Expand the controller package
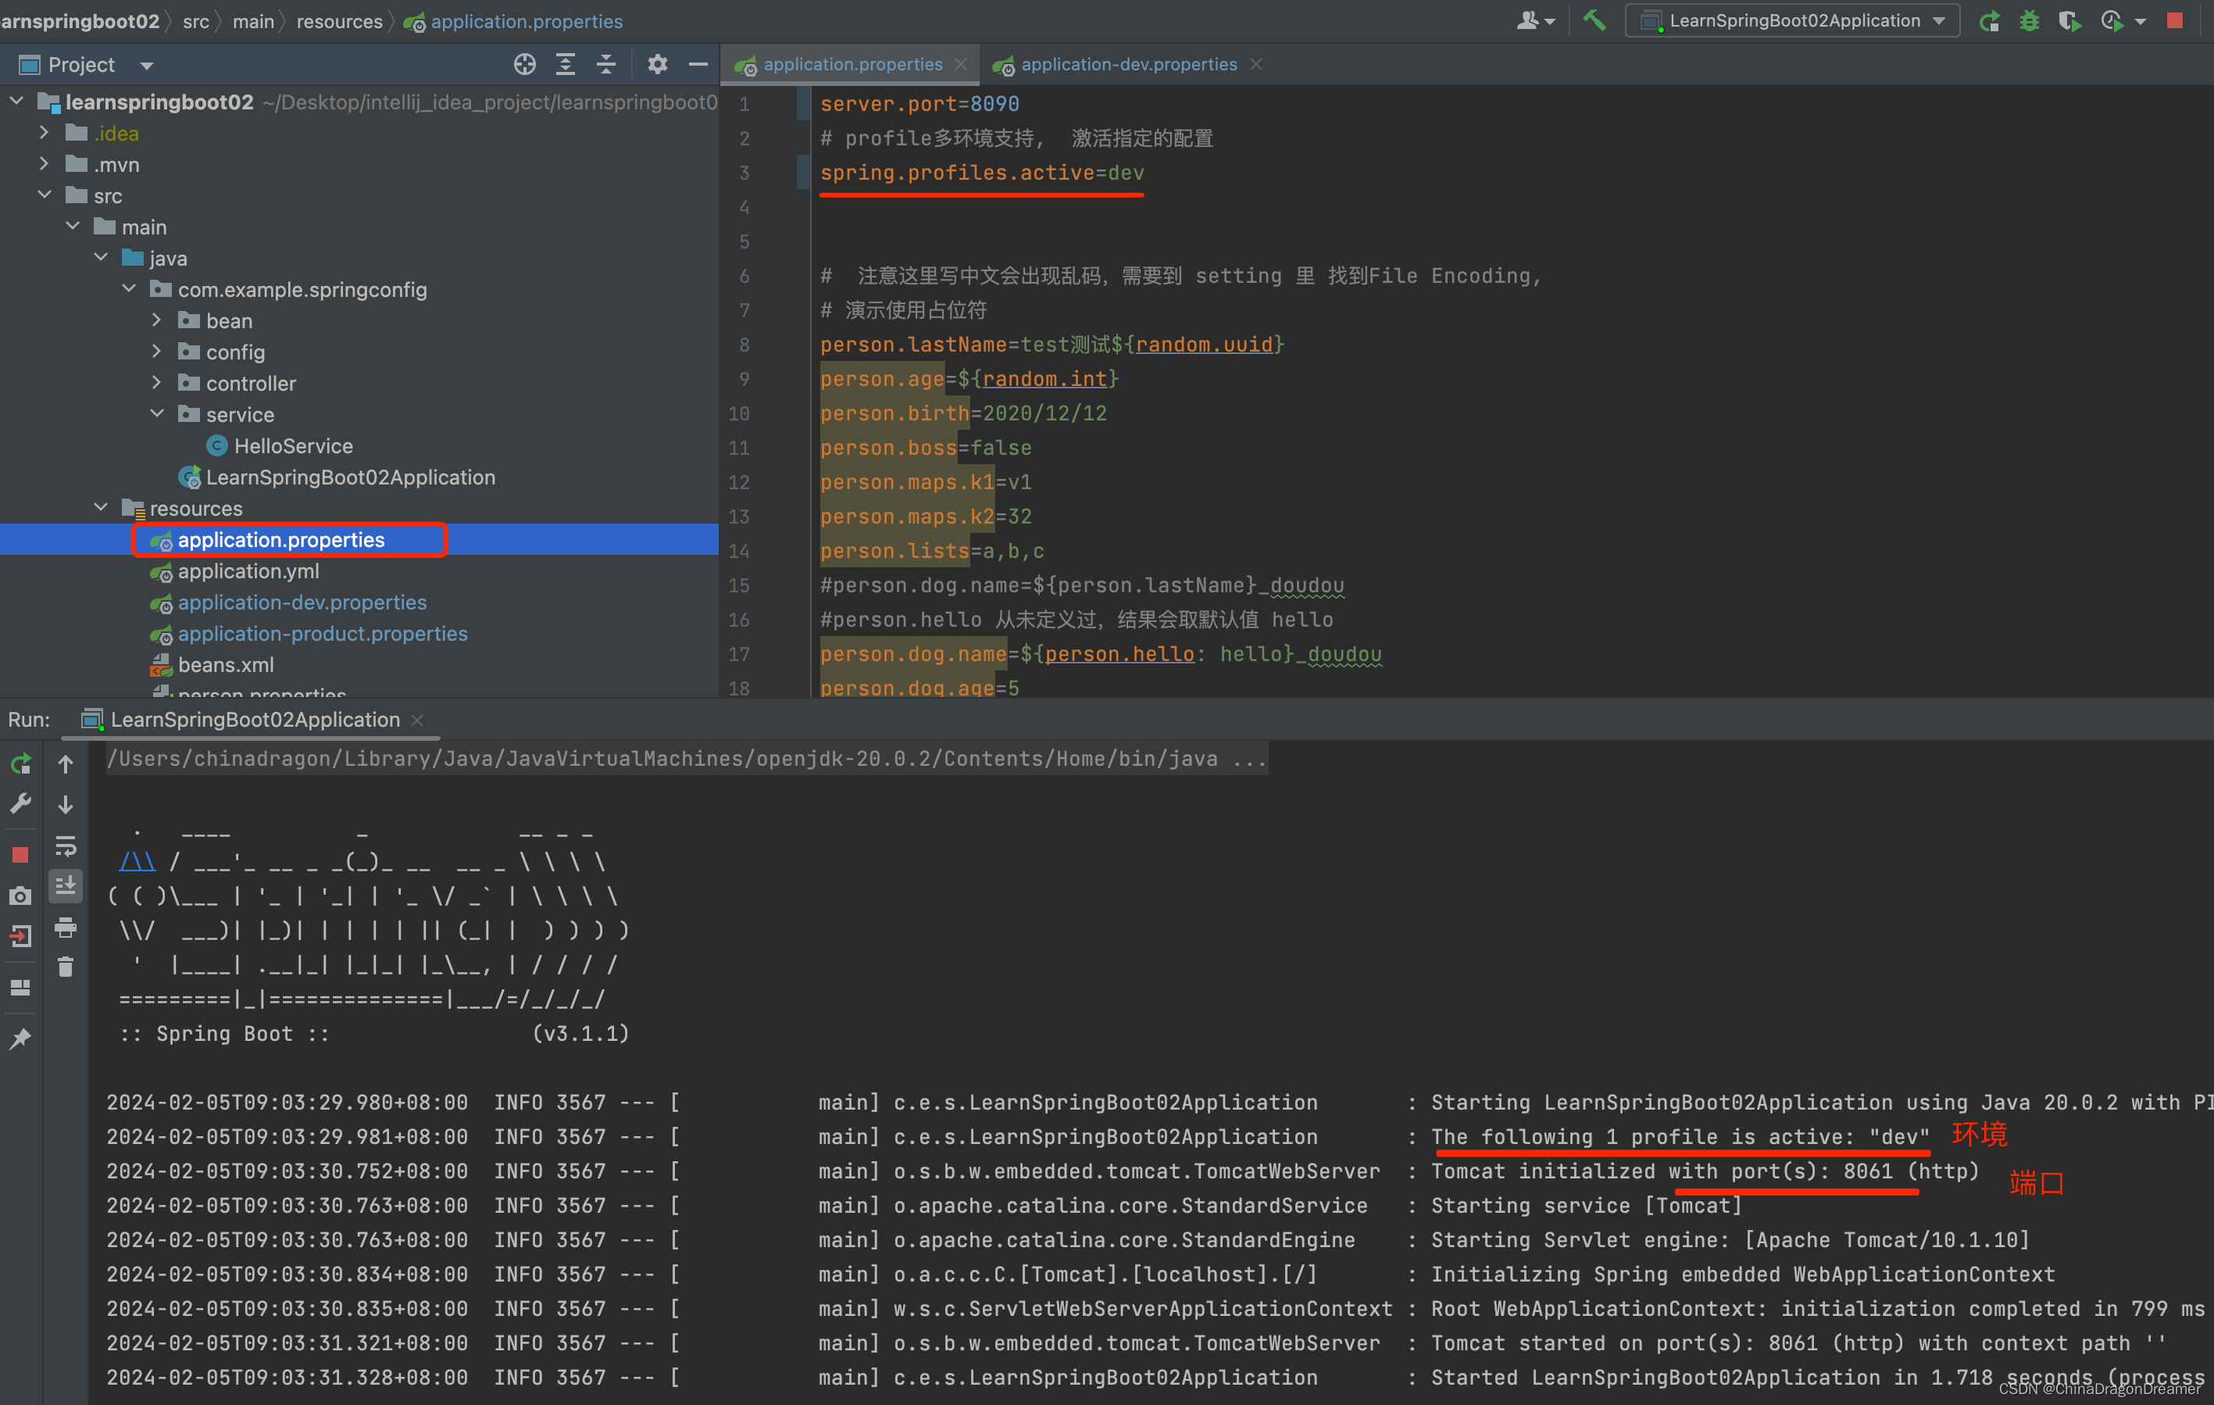The width and height of the screenshot is (2214, 1405). pyautogui.click(x=156, y=383)
